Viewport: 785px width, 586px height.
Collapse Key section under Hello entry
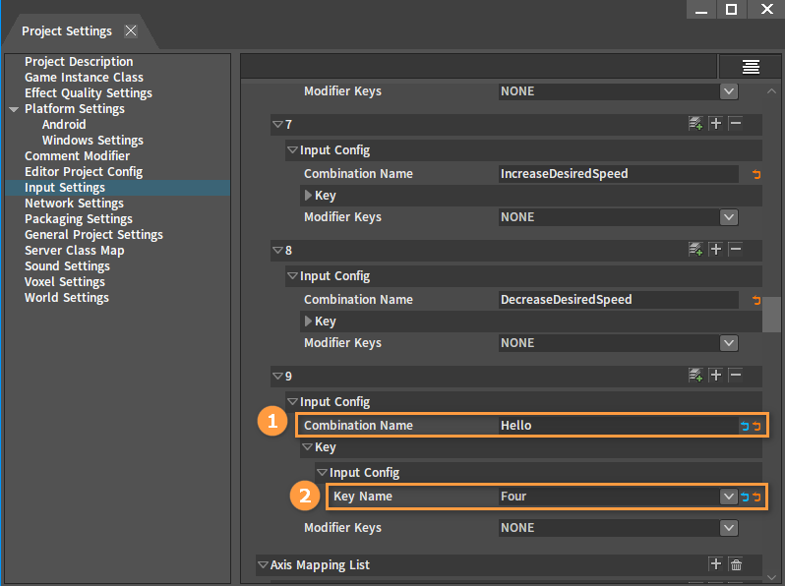308,447
